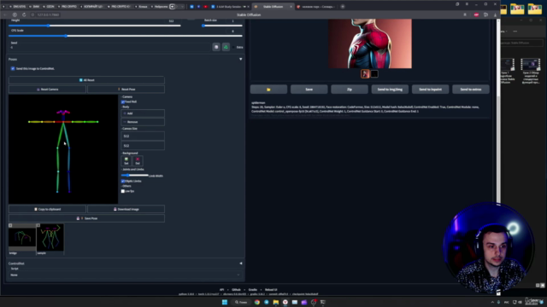547x307 pixels.
Task: Click the canvas width input field
Action: point(143,136)
